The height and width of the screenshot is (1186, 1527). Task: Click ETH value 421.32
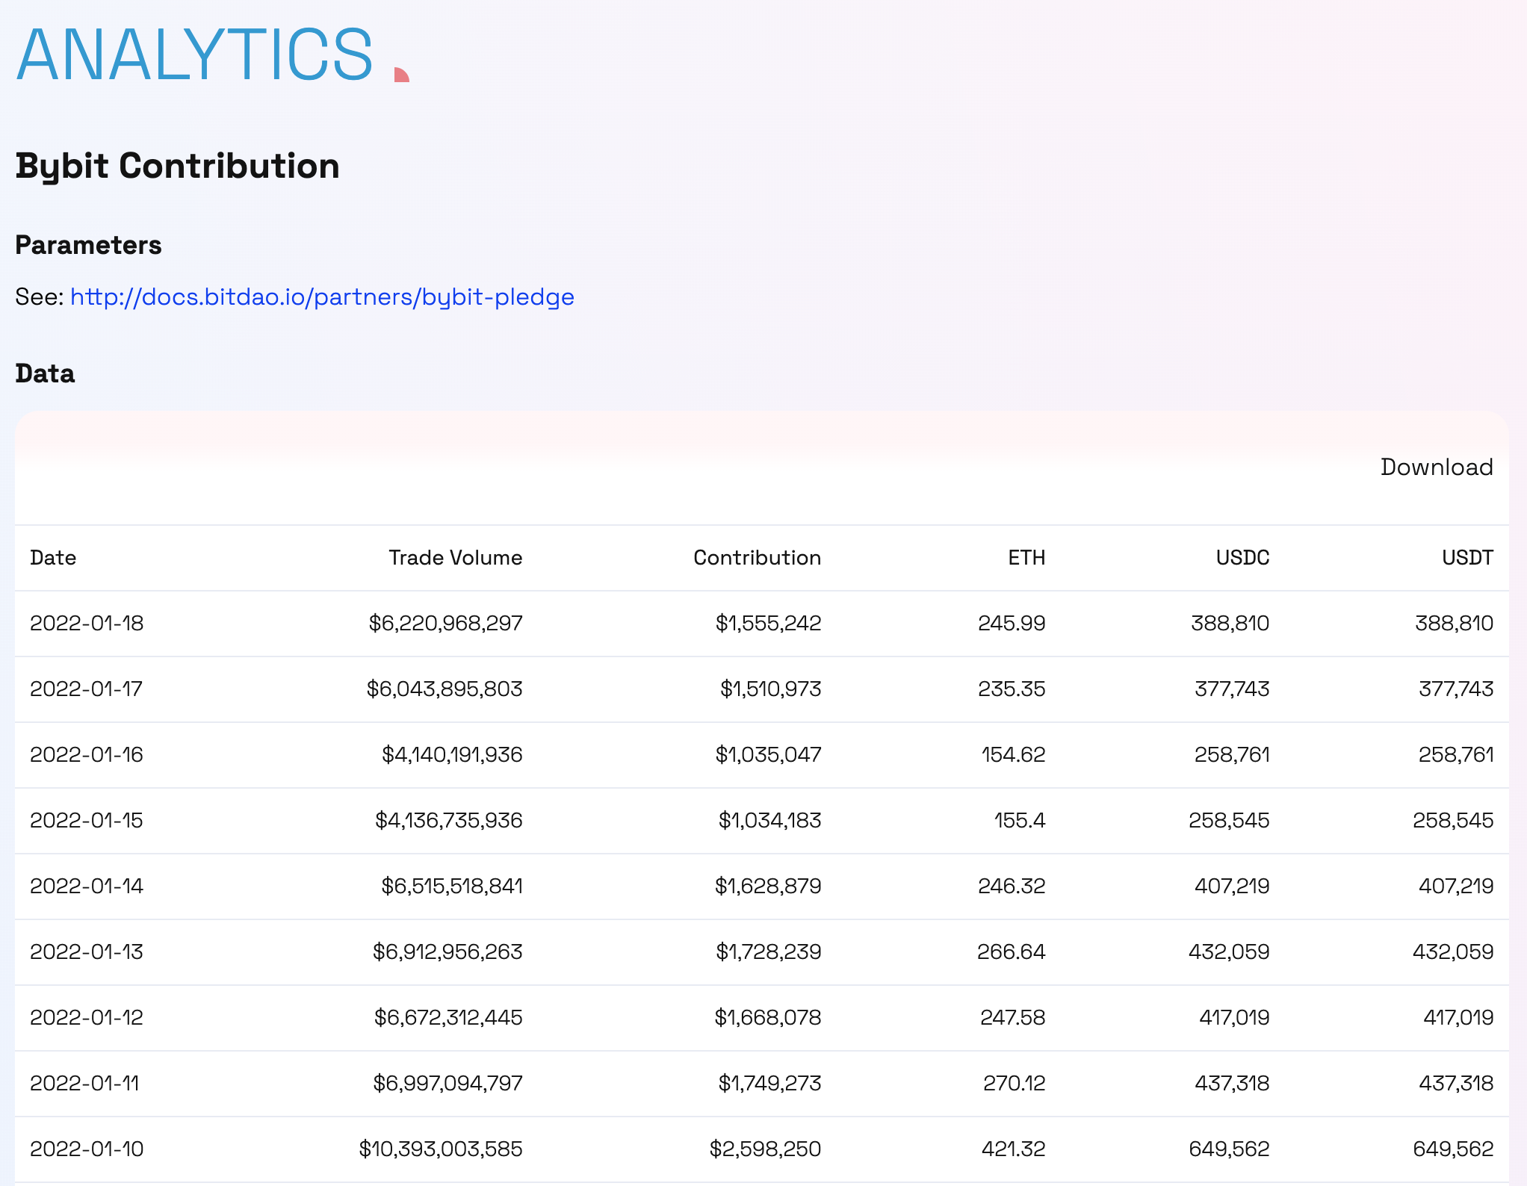point(1014,1149)
